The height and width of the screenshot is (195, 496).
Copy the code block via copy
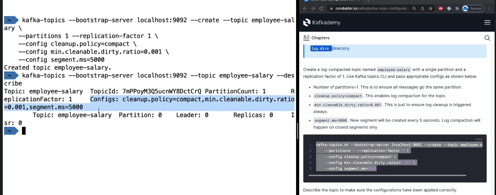(x=479, y=139)
